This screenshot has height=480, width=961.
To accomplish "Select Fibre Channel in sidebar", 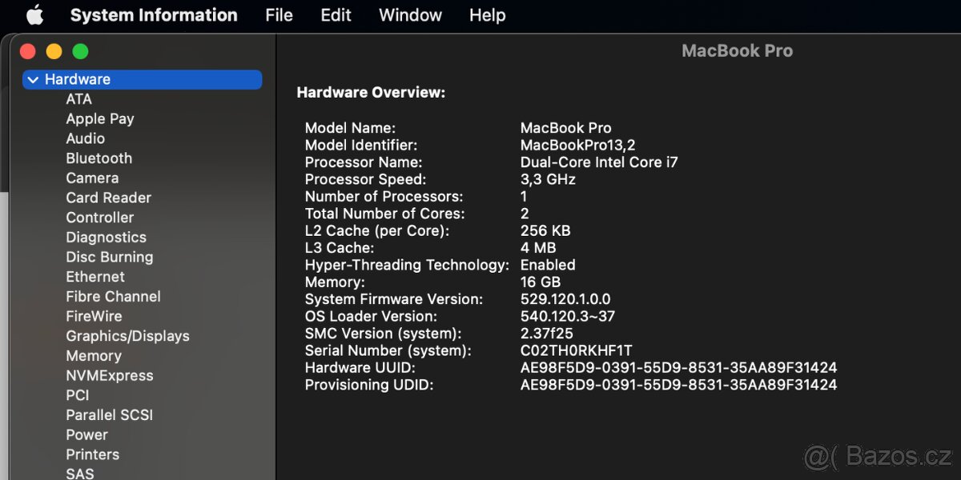I will [112, 296].
